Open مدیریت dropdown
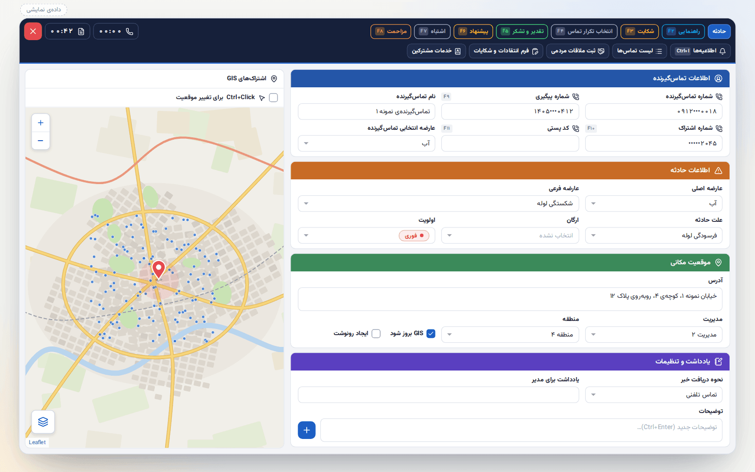The width and height of the screenshot is (755, 472). coord(654,335)
